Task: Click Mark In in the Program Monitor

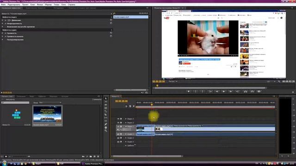Action: click(196, 91)
